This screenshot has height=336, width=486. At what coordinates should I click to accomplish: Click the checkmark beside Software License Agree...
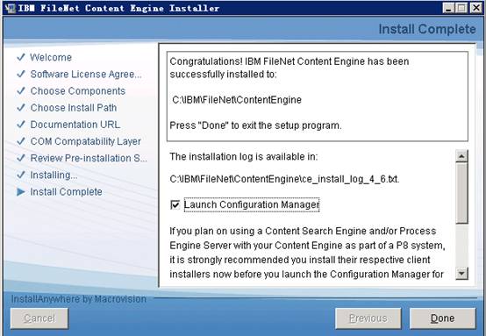pos(21,74)
